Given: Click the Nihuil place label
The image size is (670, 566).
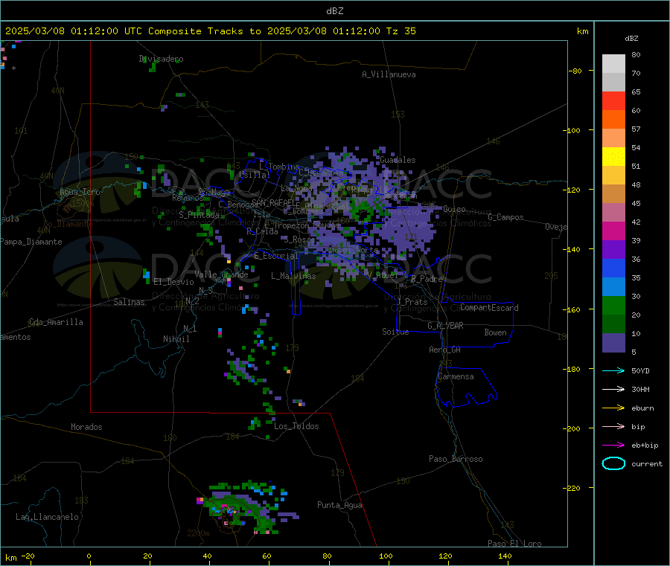Looking at the screenshot, I should 176,339.
